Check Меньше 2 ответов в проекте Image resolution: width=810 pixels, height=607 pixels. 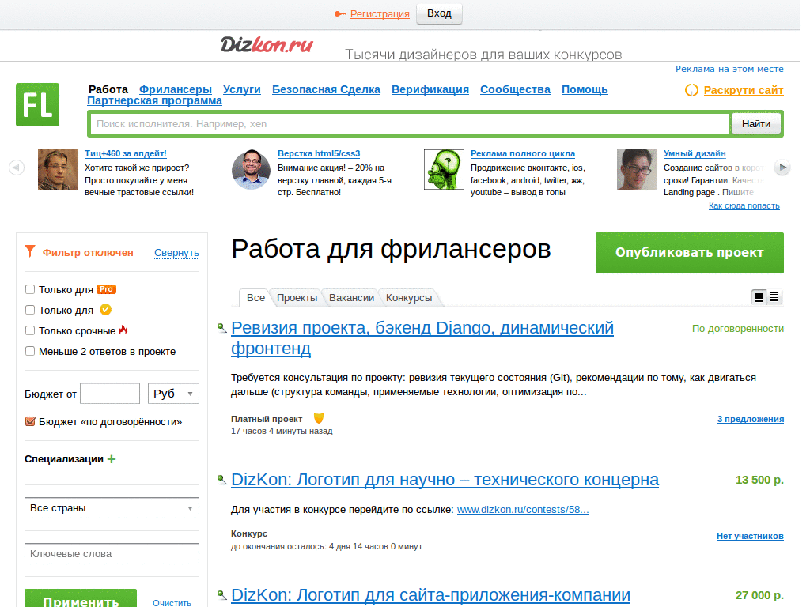click(30, 351)
